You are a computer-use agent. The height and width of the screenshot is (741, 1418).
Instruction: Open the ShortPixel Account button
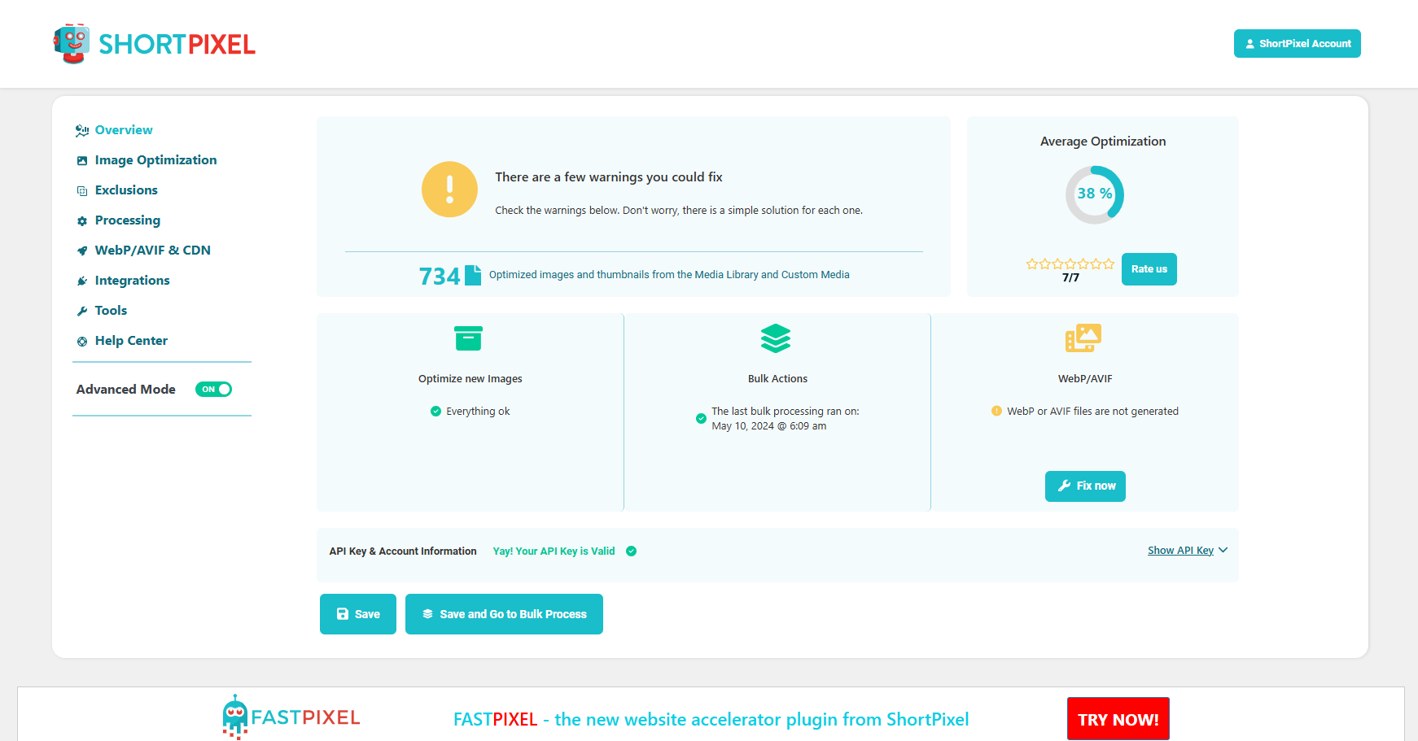[1297, 44]
